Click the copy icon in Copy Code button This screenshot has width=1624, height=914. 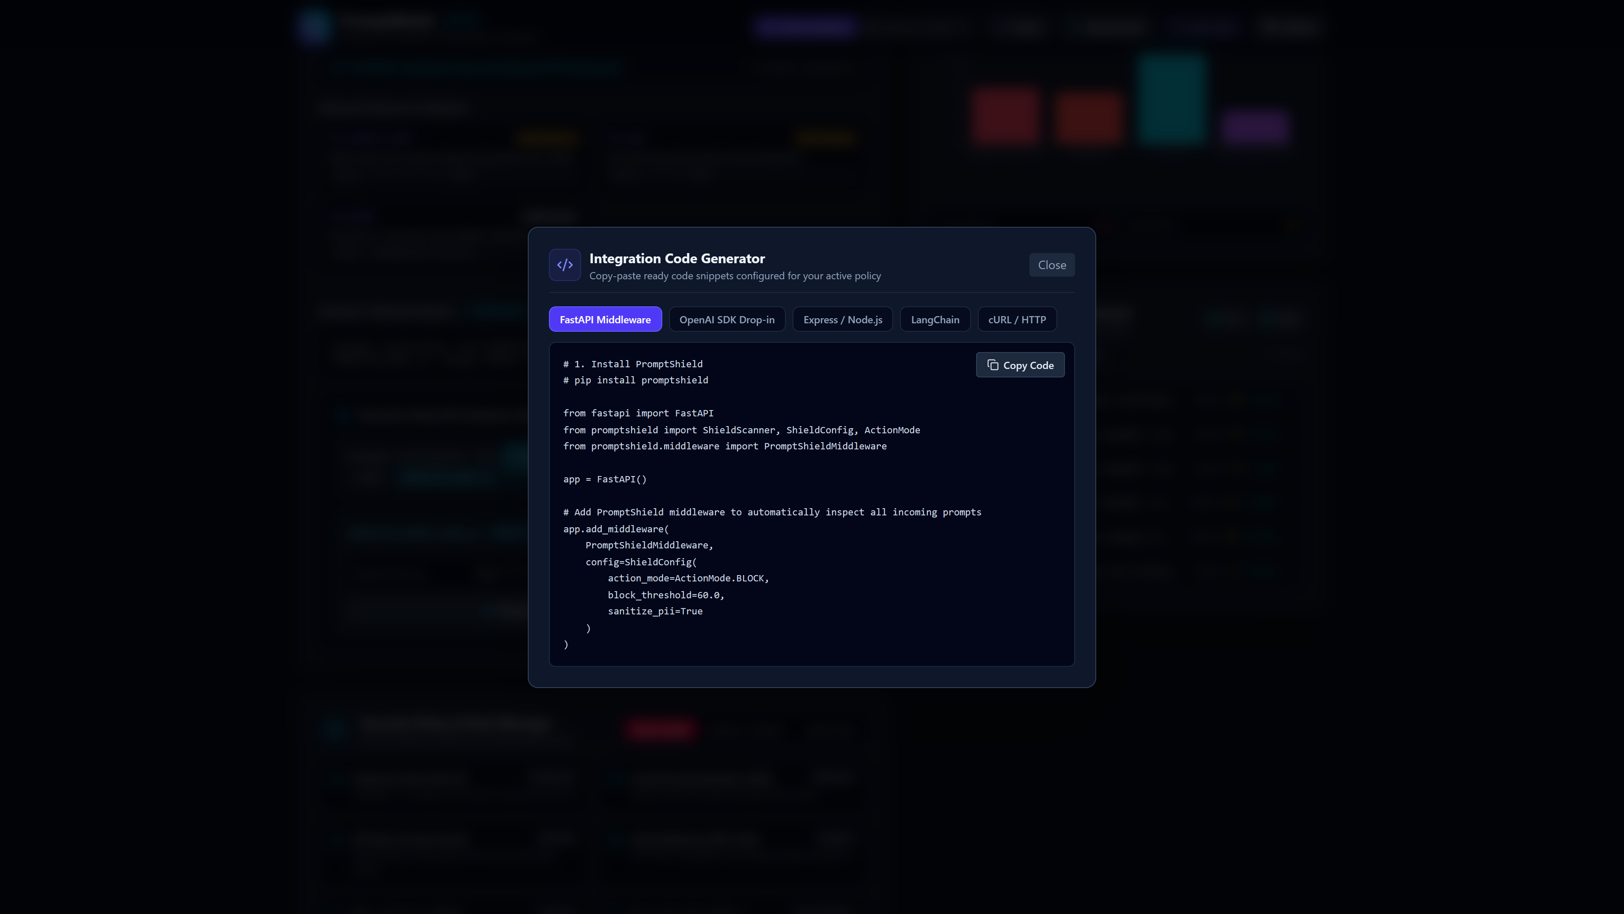point(992,365)
